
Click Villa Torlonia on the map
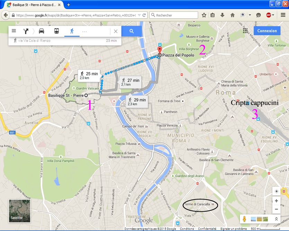(277, 45)
